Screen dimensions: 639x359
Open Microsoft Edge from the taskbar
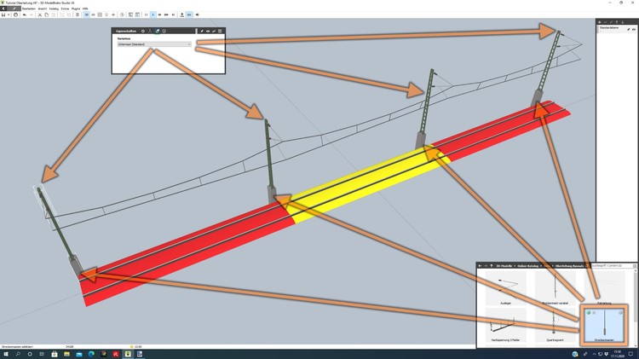click(x=91, y=354)
